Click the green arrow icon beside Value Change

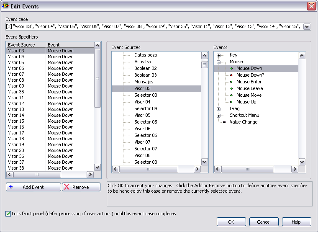click(224, 122)
